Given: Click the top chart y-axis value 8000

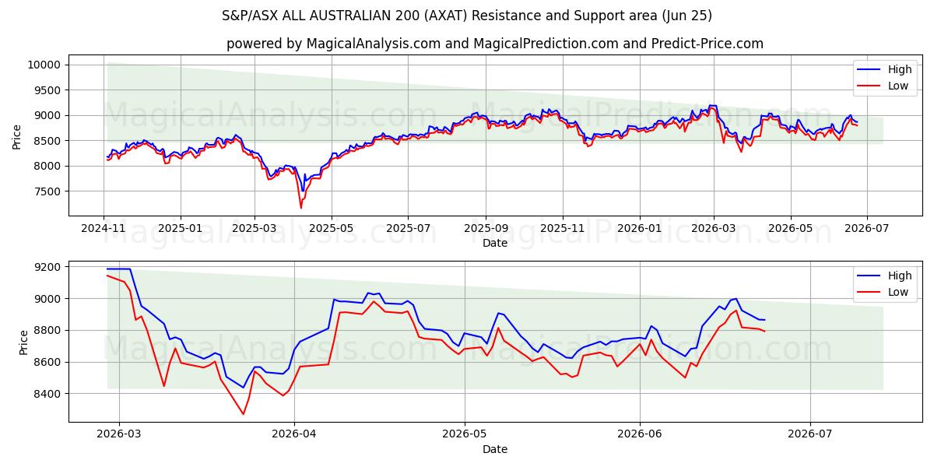Looking at the screenshot, I should (x=47, y=166).
